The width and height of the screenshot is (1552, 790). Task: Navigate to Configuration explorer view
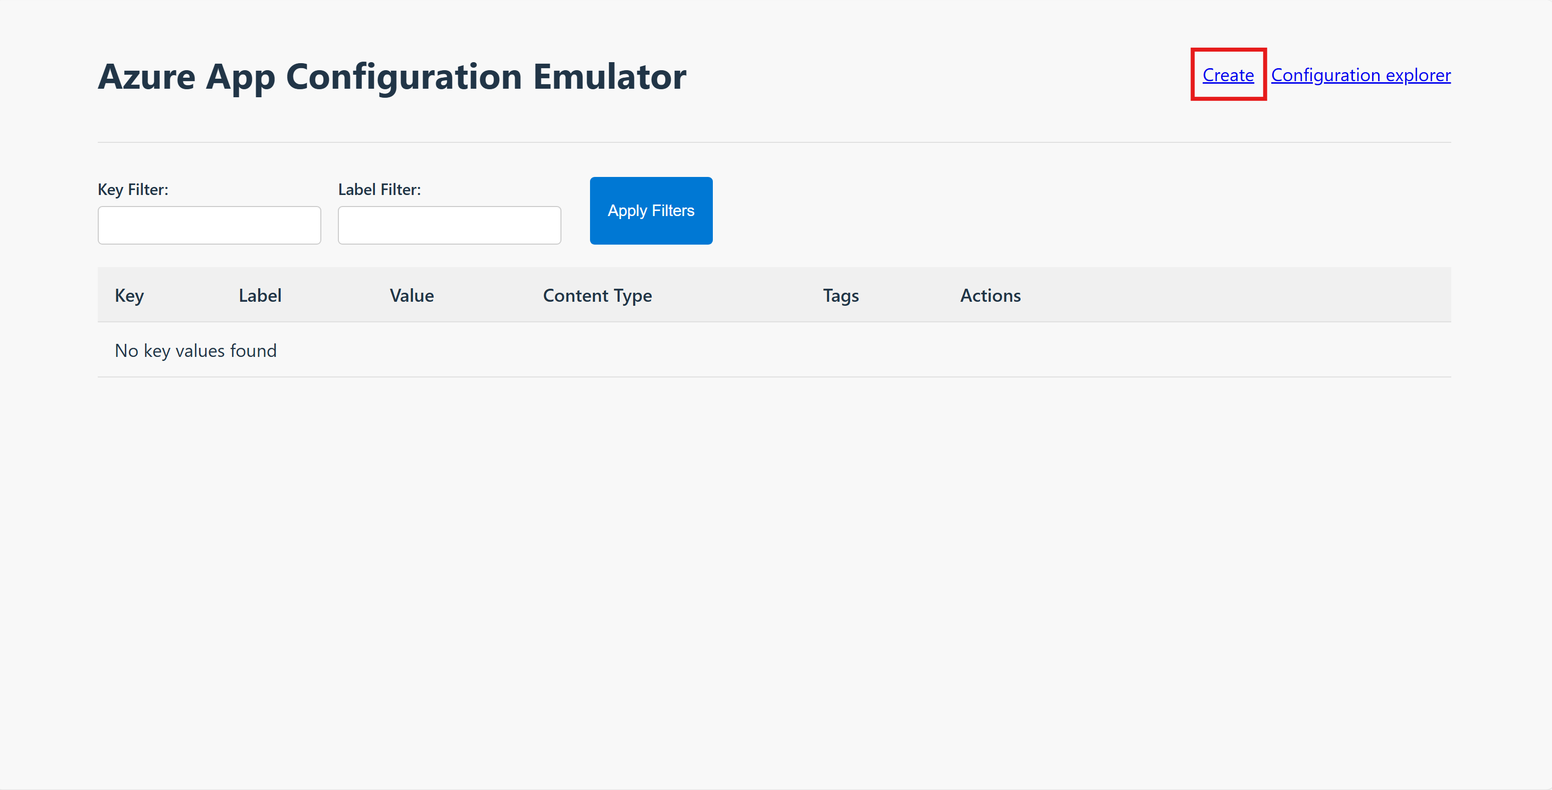coord(1361,75)
